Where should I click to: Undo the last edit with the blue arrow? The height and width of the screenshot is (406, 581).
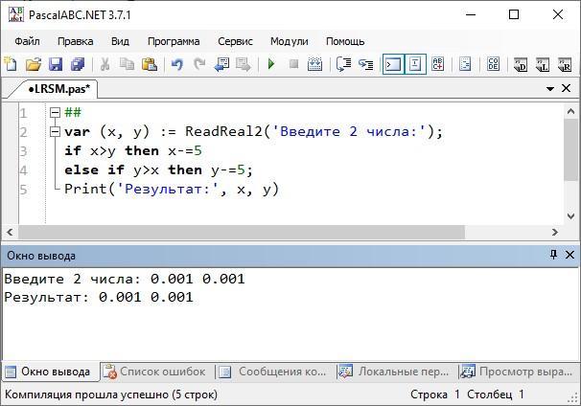click(x=177, y=64)
